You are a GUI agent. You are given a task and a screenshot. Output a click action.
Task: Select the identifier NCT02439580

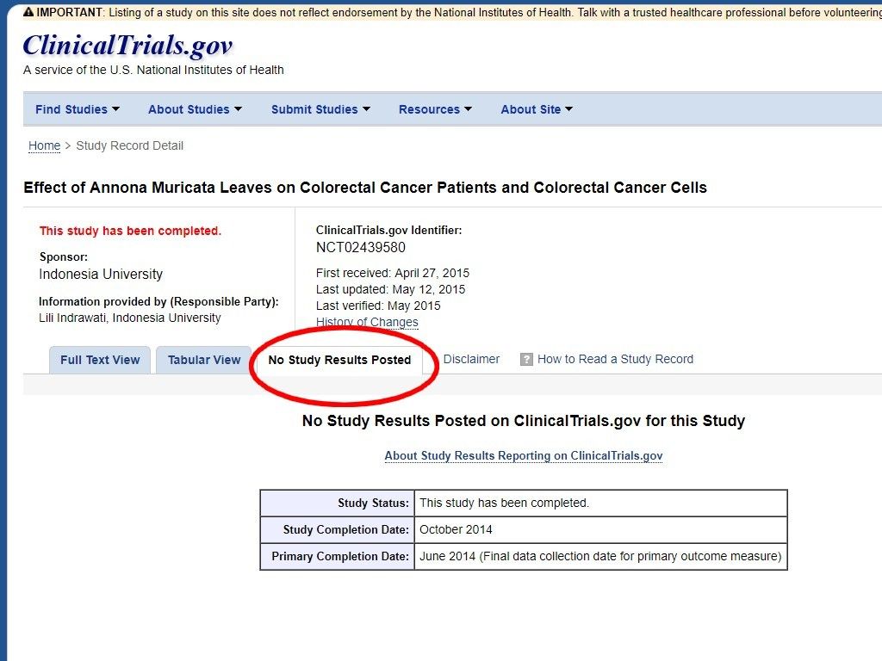pyautogui.click(x=361, y=247)
